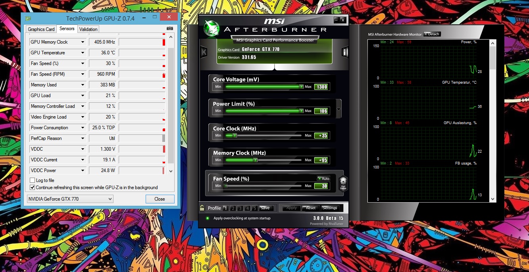This screenshot has height=272, width=529.
Task: Click the Fan Speed value field 30
Action: click(321, 186)
